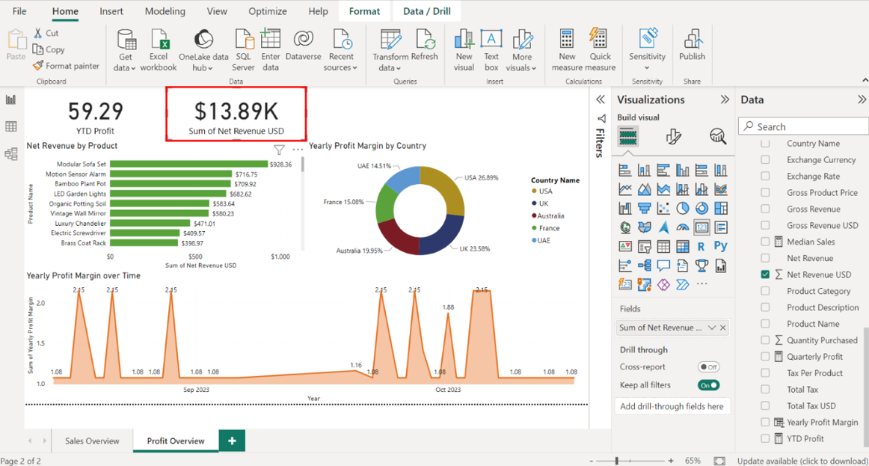Click the SQL Server icon
This screenshot has height=466, width=869.
[243, 40]
